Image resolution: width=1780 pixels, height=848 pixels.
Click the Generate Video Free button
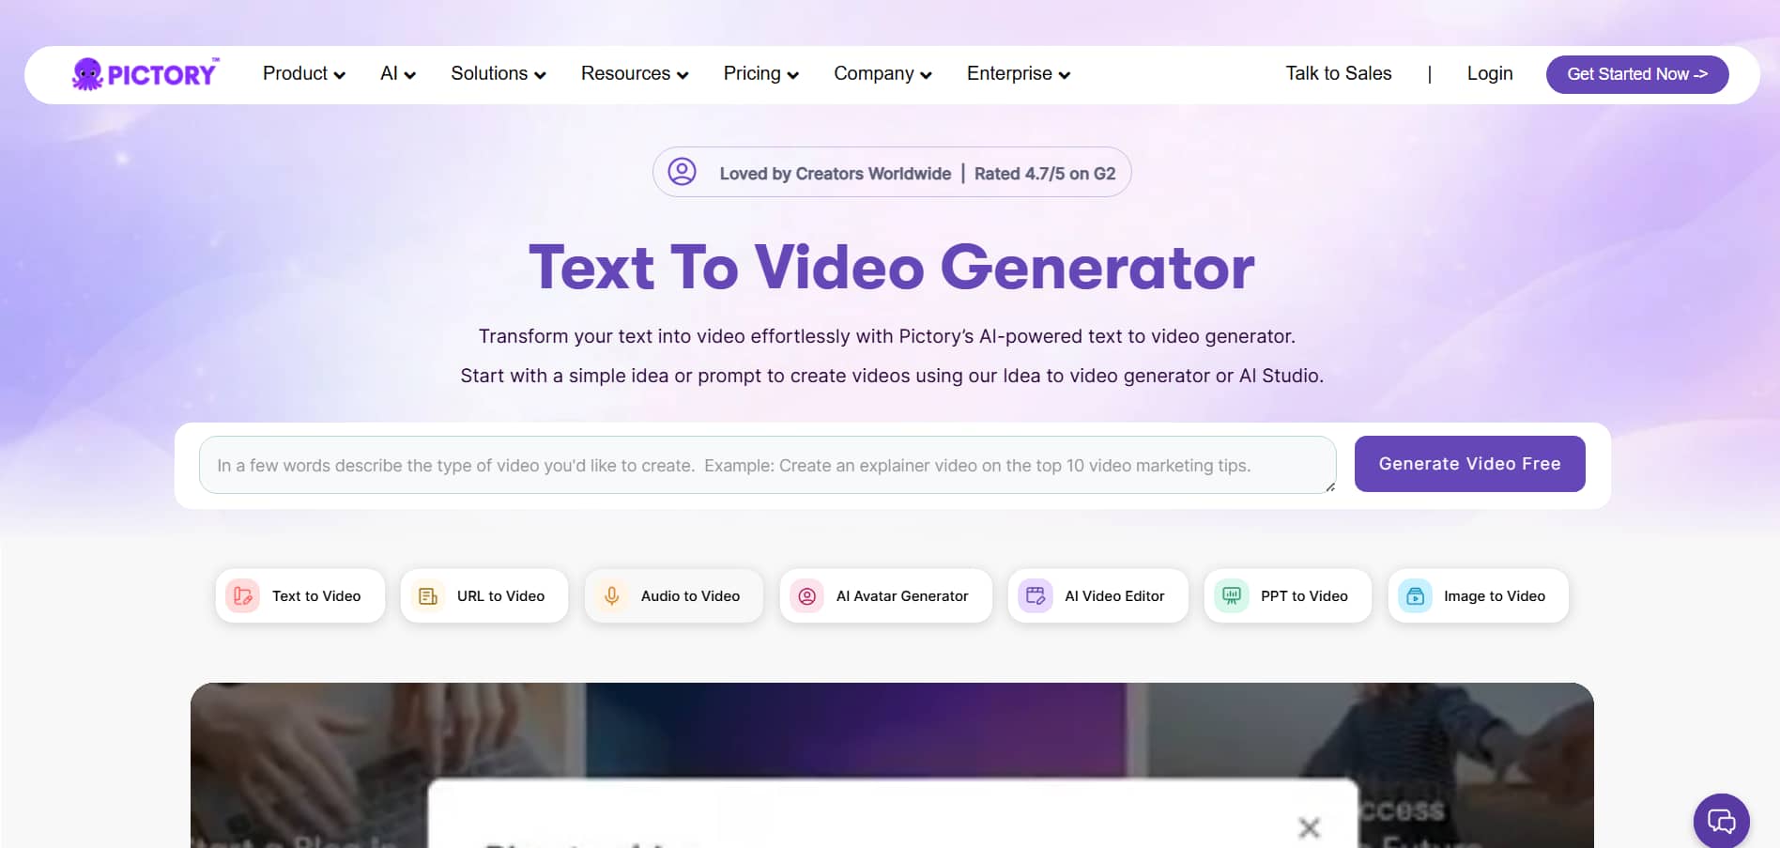pyautogui.click(x=1470, y=464)
